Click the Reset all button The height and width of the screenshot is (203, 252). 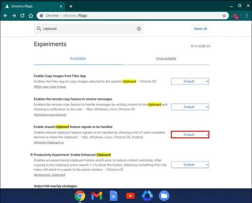pyautogui.click(x=201, y=29)
